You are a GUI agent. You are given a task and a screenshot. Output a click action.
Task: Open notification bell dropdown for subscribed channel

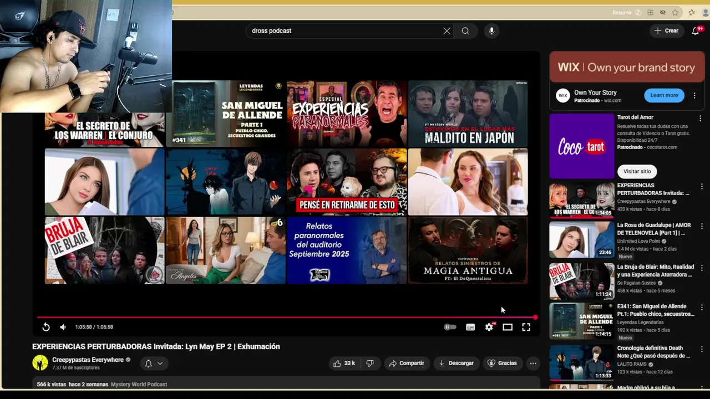(154, 364)
